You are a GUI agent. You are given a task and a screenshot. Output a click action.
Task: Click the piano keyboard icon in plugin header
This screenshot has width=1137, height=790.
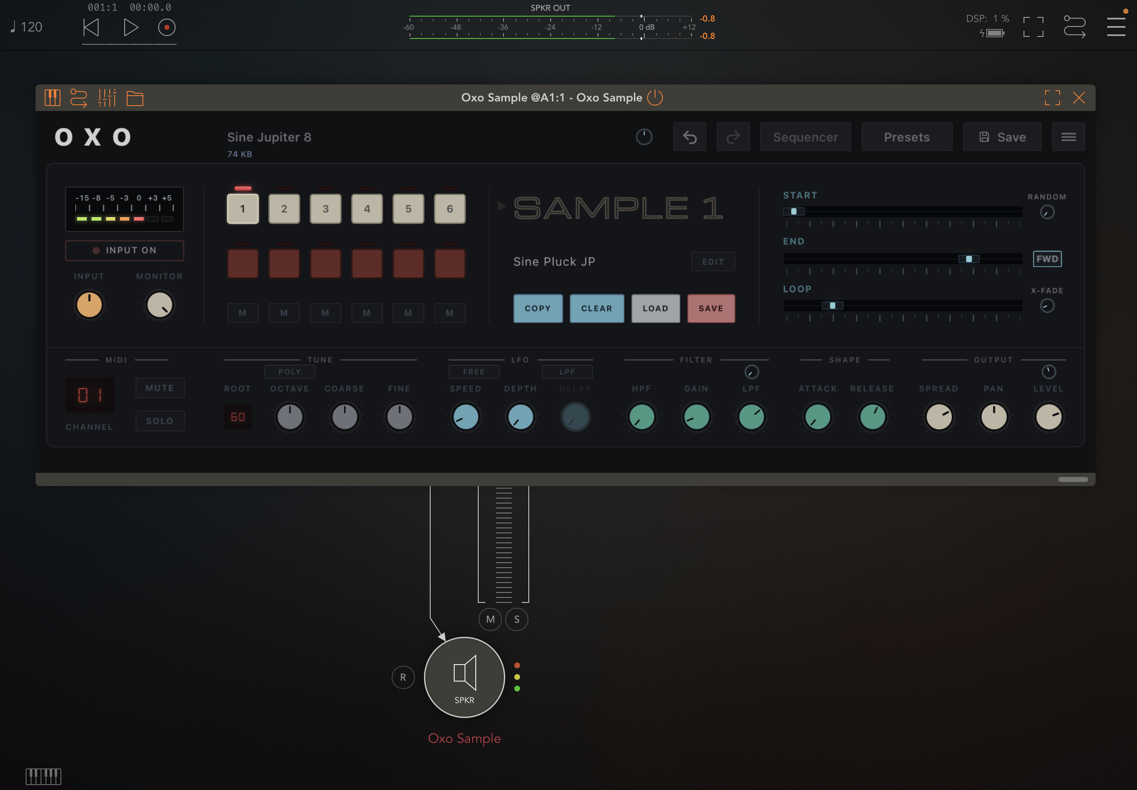point(53,98)
